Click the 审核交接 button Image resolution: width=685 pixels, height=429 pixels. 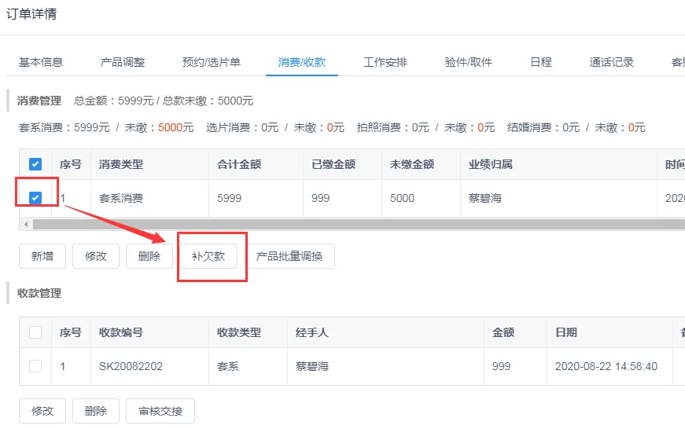(160, 411)
